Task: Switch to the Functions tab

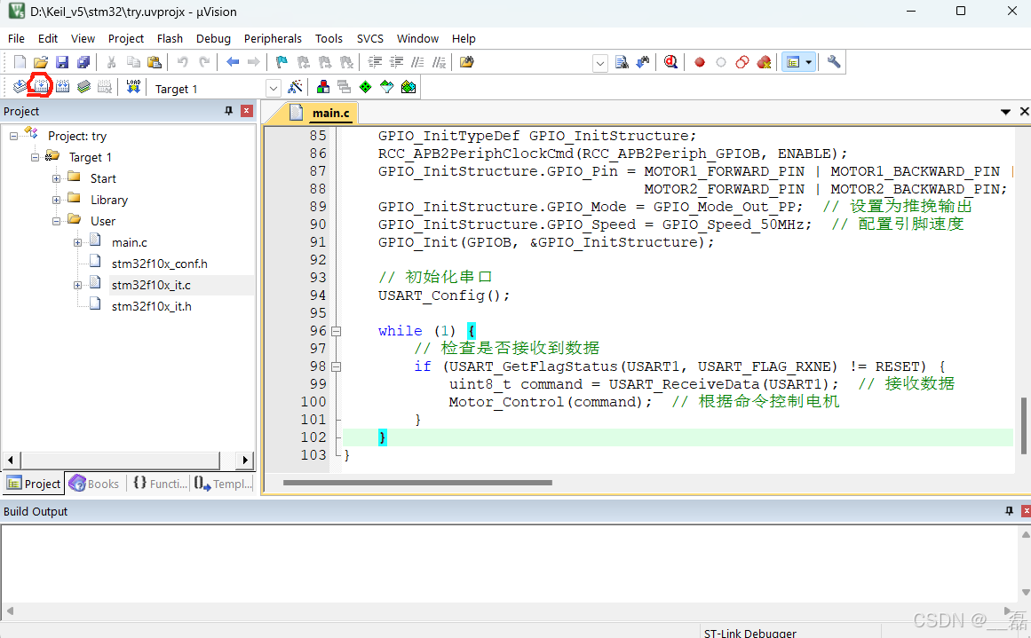Action: click(x=160, y=484)
